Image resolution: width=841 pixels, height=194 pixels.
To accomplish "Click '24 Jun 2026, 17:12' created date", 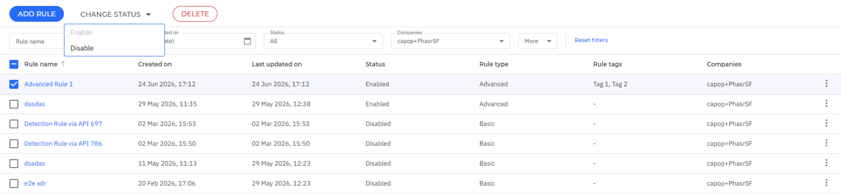I will (x=167, y=84).
